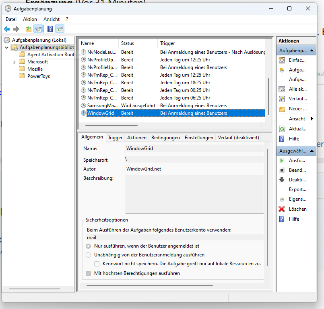Click the task list horizontal scrollbar
Viewport: 324px width, 309px height.
point(111,125)
